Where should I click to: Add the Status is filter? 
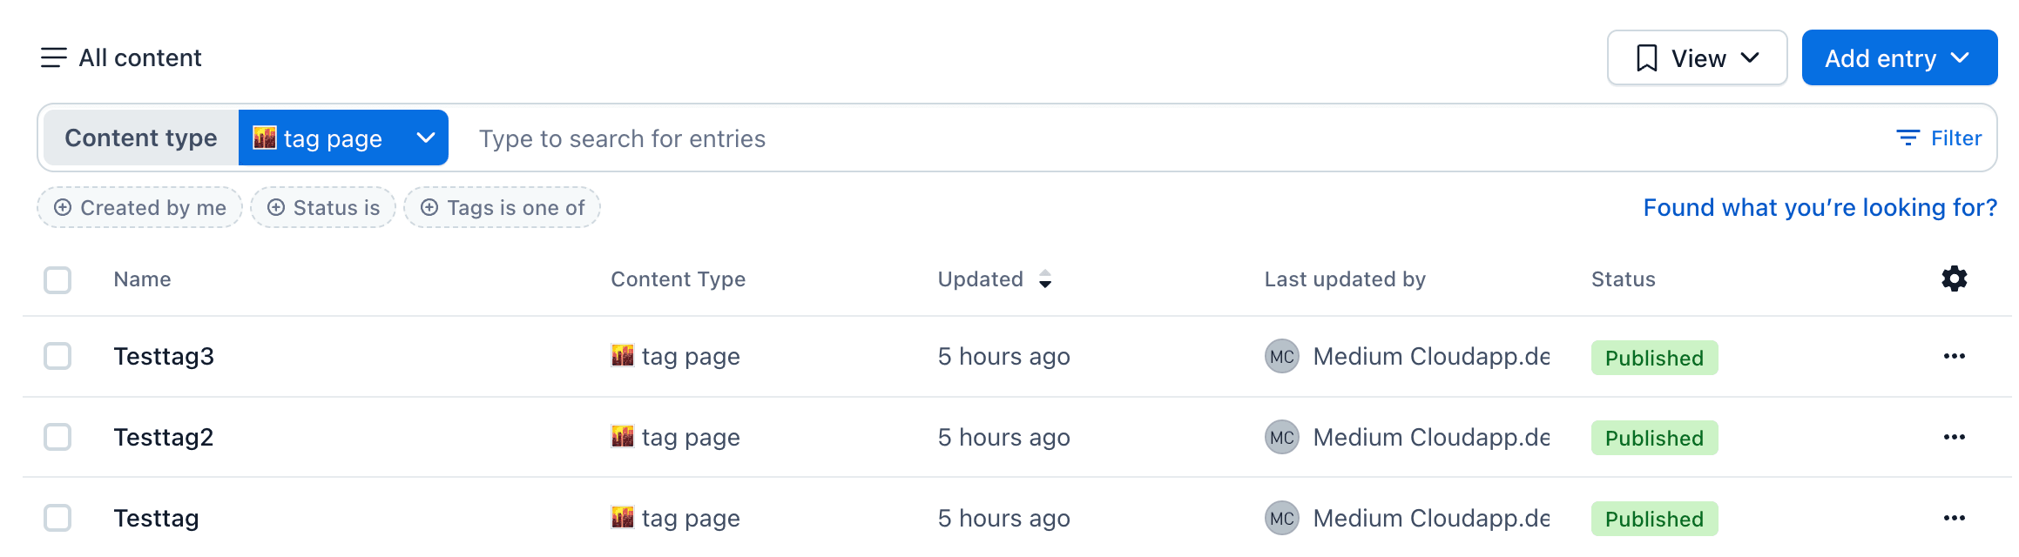click(323, 208)
